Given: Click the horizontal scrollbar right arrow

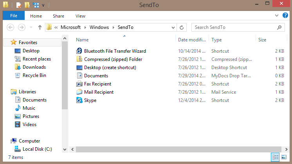Looking at the screenshot, I should [x=286, y=149].
